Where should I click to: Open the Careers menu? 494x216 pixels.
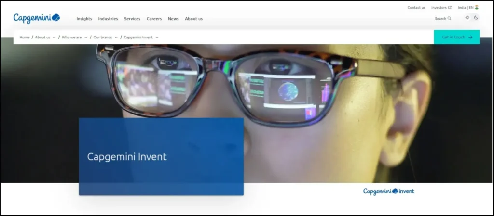coord(154,19)
